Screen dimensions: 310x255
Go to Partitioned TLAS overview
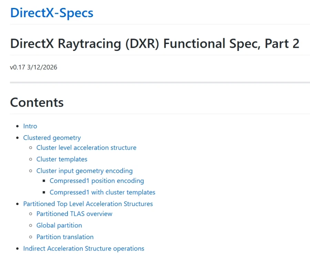pos(74,214)
